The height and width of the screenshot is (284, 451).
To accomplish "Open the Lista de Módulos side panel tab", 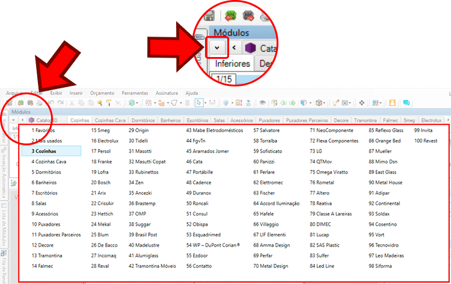I will point(4,225).
